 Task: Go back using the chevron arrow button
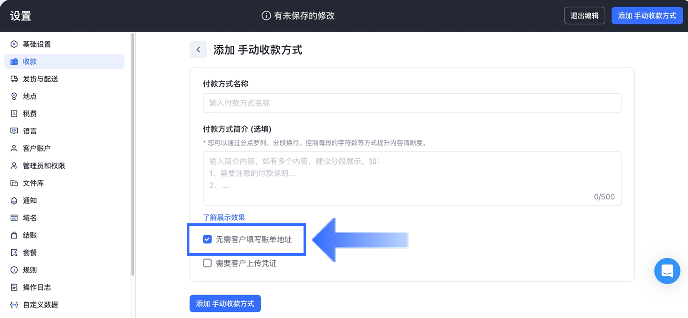198,50
